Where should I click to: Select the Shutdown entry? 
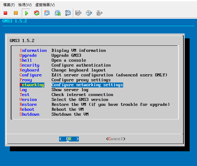tap(30, 114)
